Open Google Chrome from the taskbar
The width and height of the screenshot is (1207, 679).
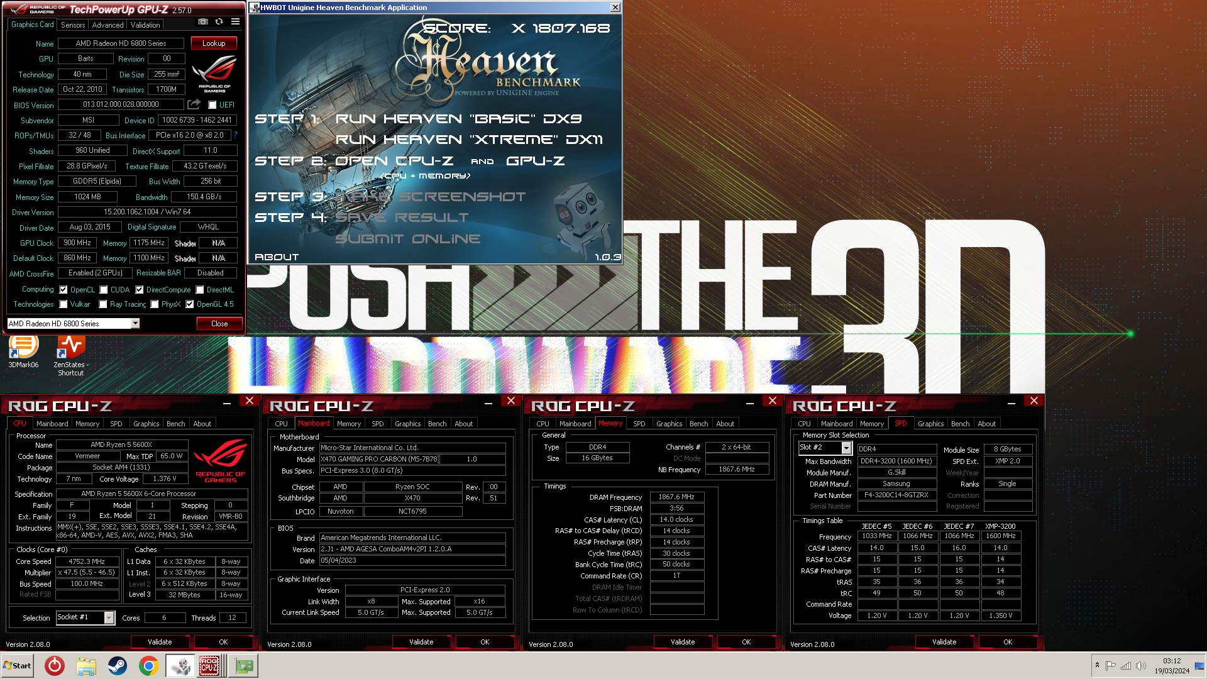coord(148,666)
